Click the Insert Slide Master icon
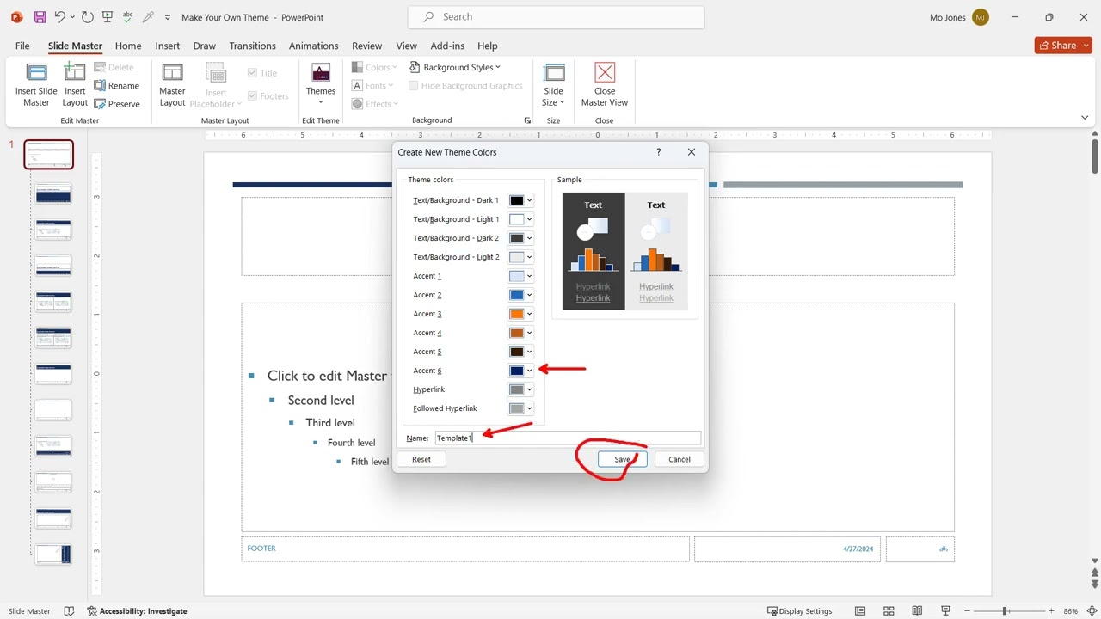This screenshot has height=619, width=1101. (36, 84)
